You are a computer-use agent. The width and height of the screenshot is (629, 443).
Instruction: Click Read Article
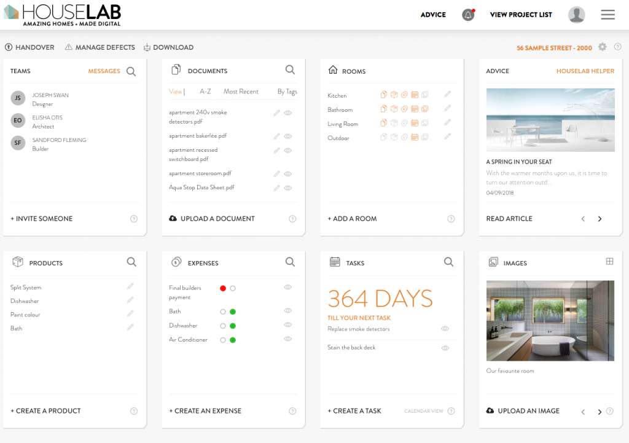[509, 219]
